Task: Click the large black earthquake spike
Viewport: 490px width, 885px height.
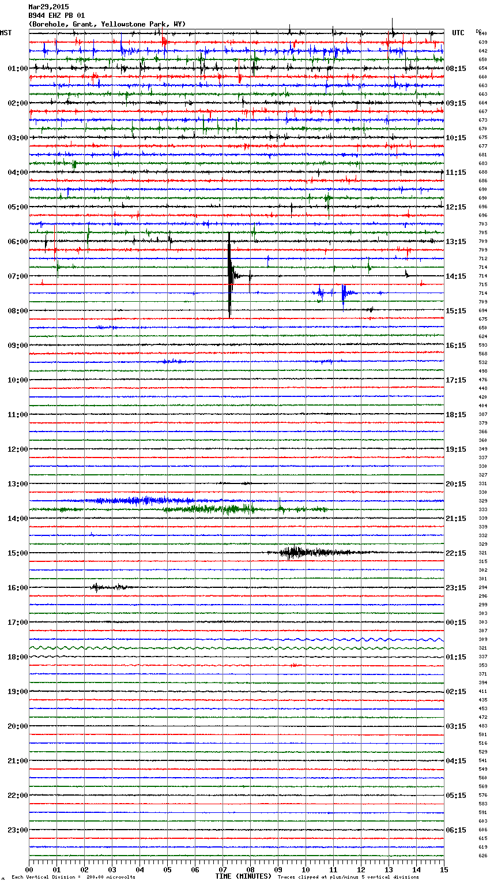Action: coord(229,275)
